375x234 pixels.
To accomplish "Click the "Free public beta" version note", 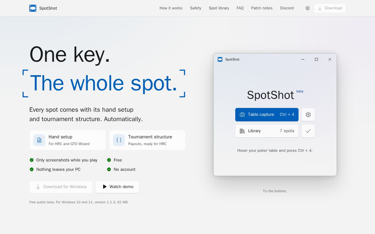I will point(79,202).
